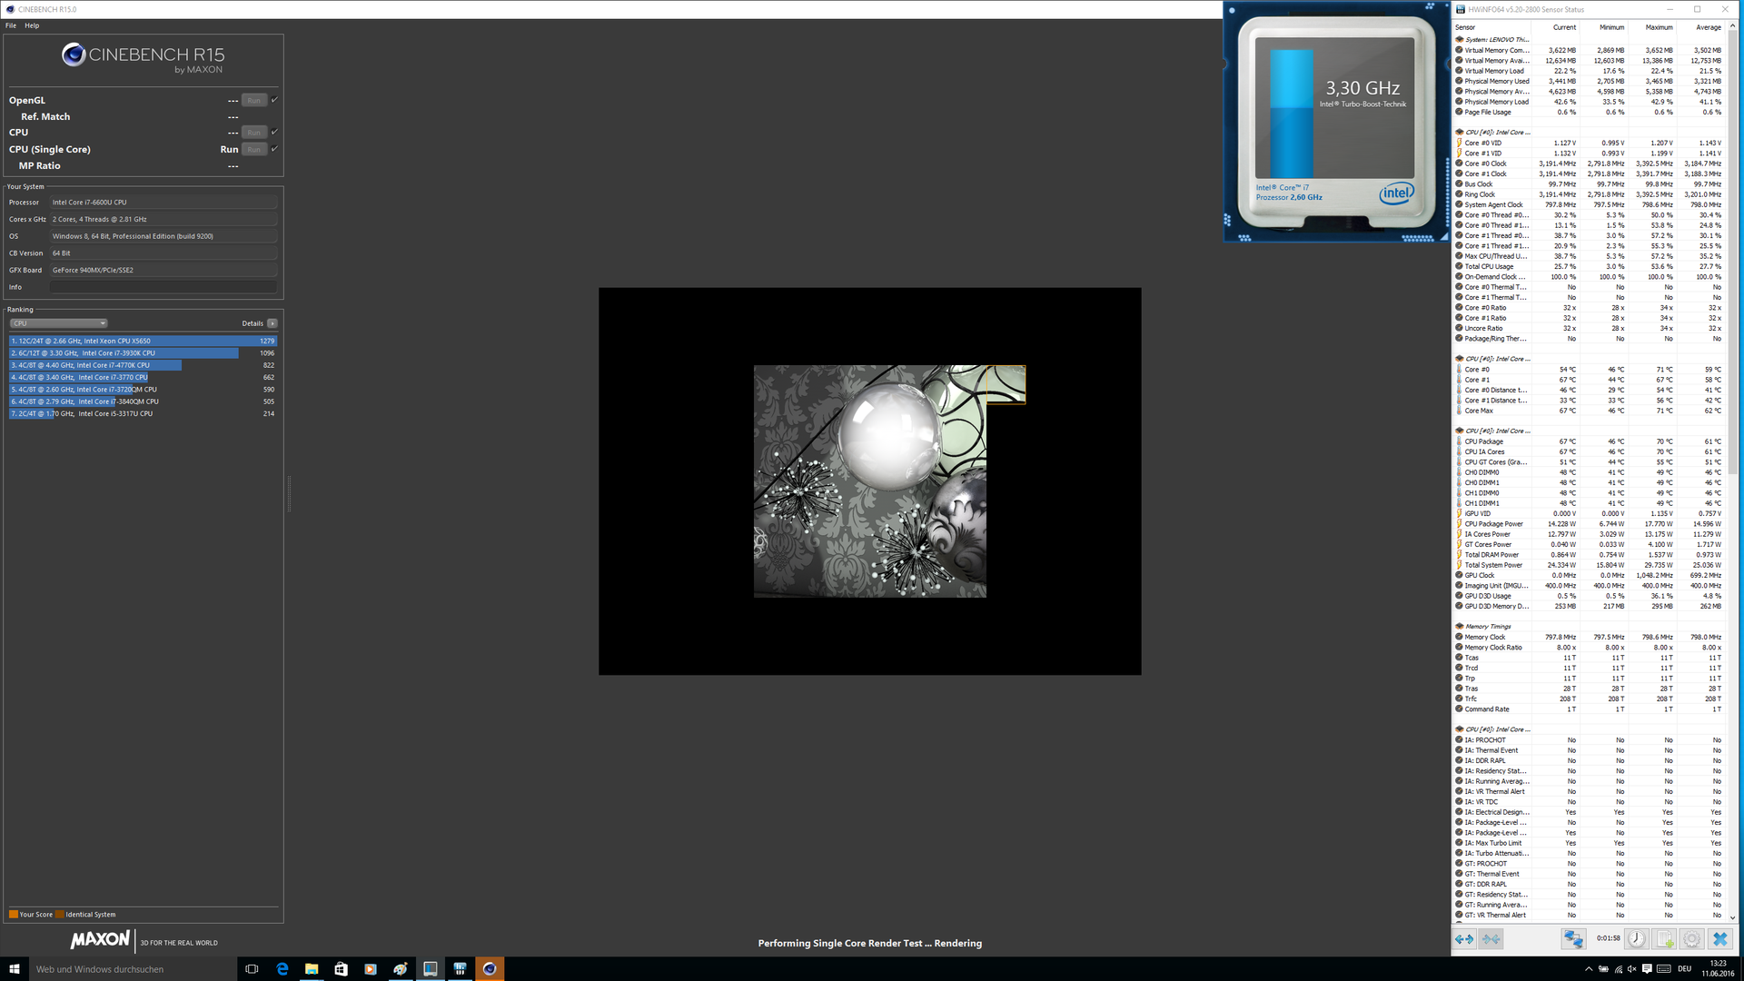Click the Info input field
The width and height of the screenshot is (1744, 981).
(x=163, y=287)
